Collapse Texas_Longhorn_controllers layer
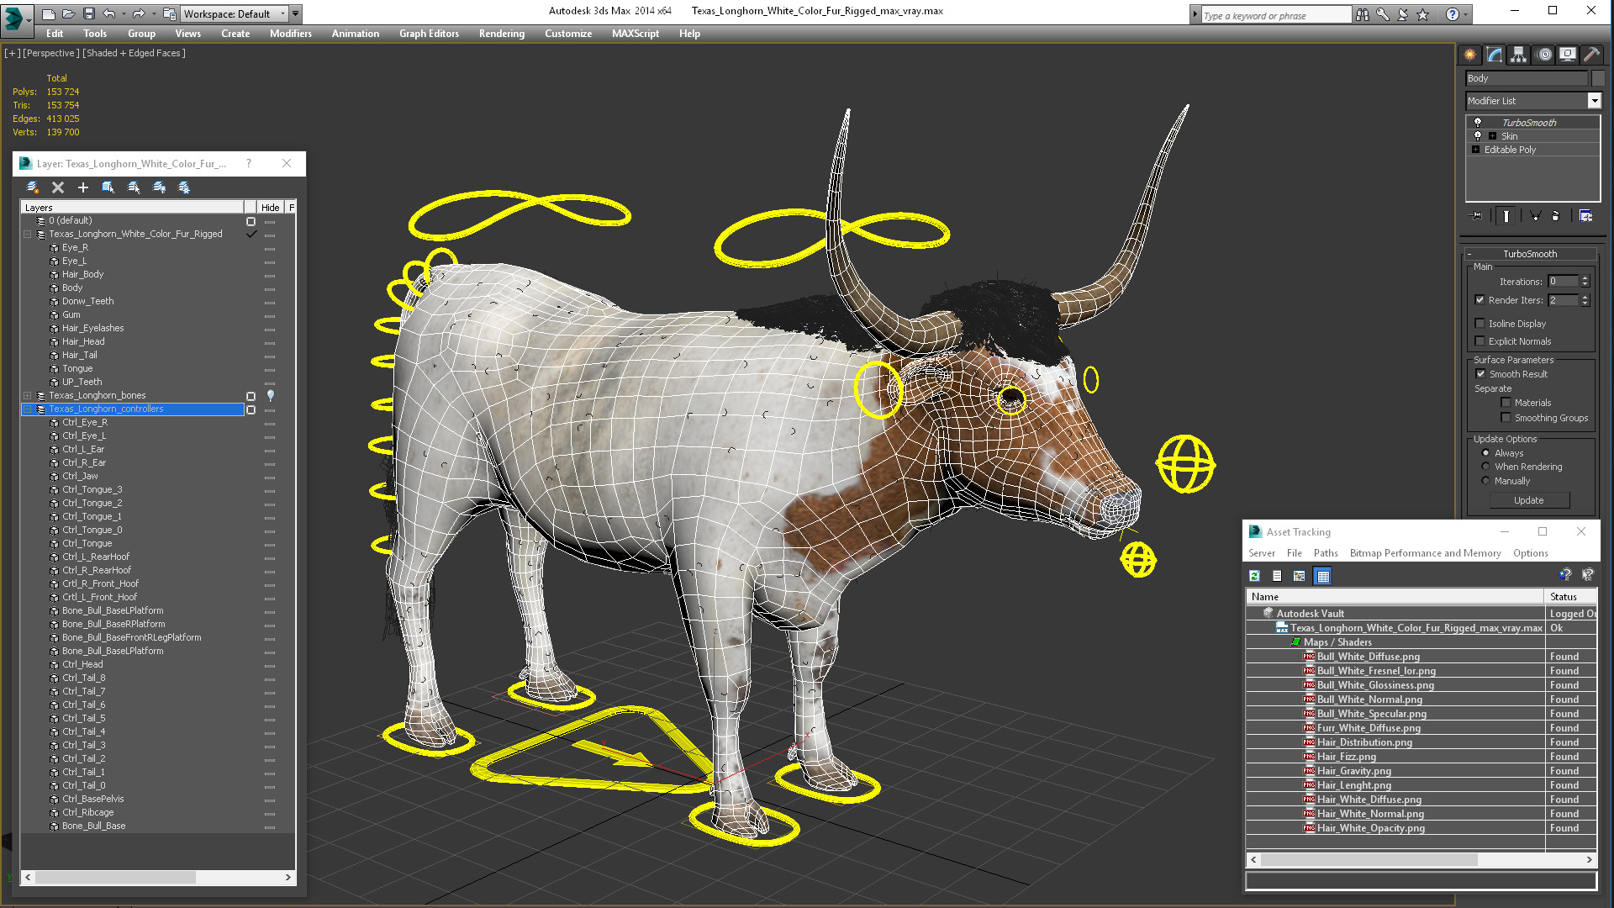Screen dimensions: 1614x908 [x=28, y=409]
